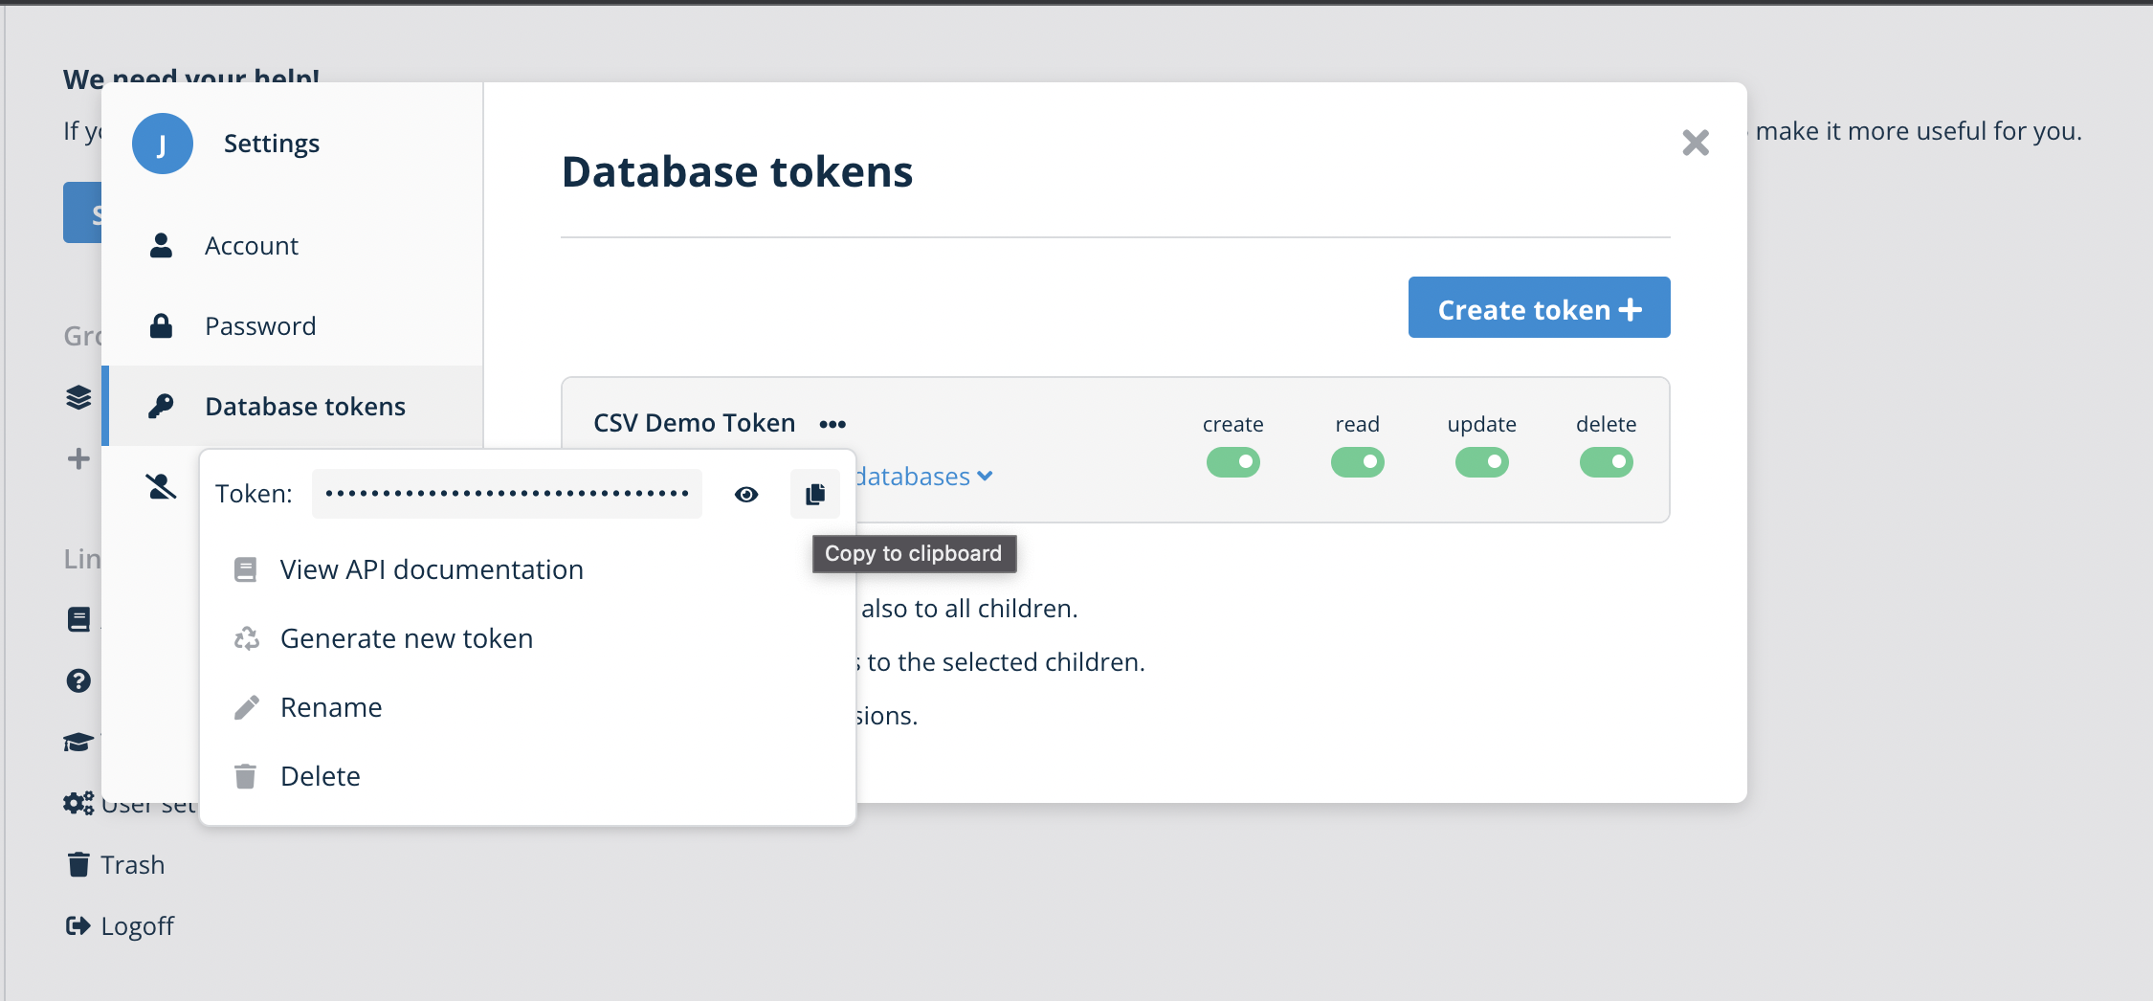
Task: Open View API documentation
Action: click(x=432, y=569)
